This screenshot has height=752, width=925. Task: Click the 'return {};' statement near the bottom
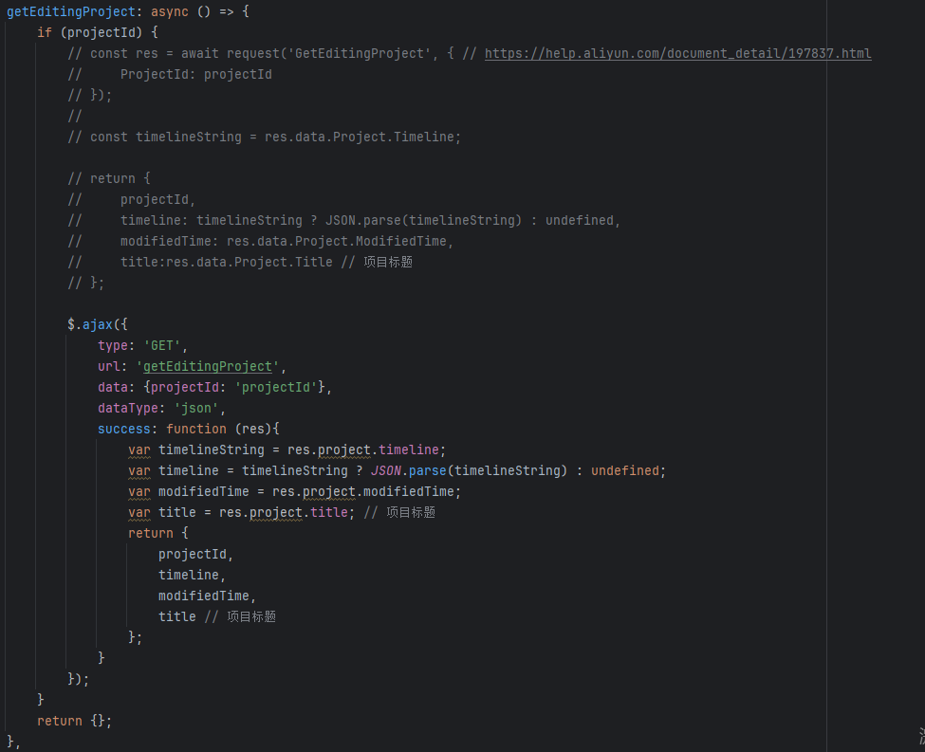pyautogui.click(x=74, y=721)
